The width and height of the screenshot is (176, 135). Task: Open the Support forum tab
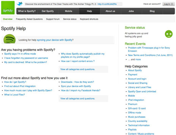click(x=53, y=19)
